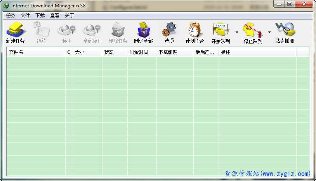Click the 开始队列 (start queue) icon
The width and height of the screenshot is (316, 181).
[221, 33]
